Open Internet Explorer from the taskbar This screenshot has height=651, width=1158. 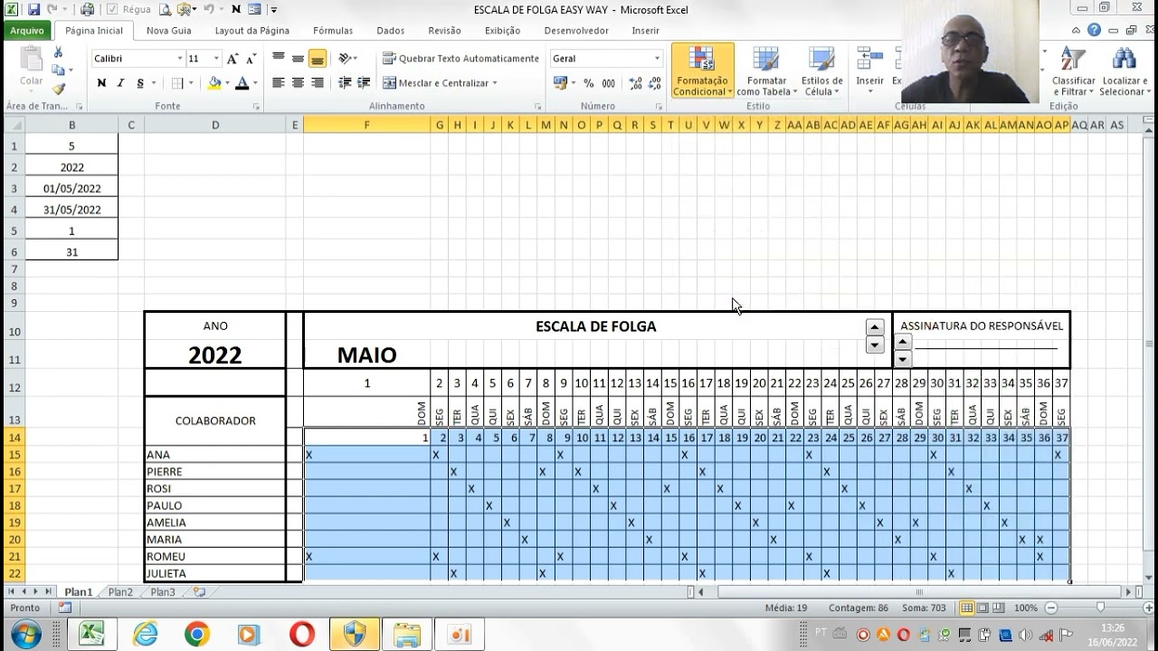tap(145, 634)
